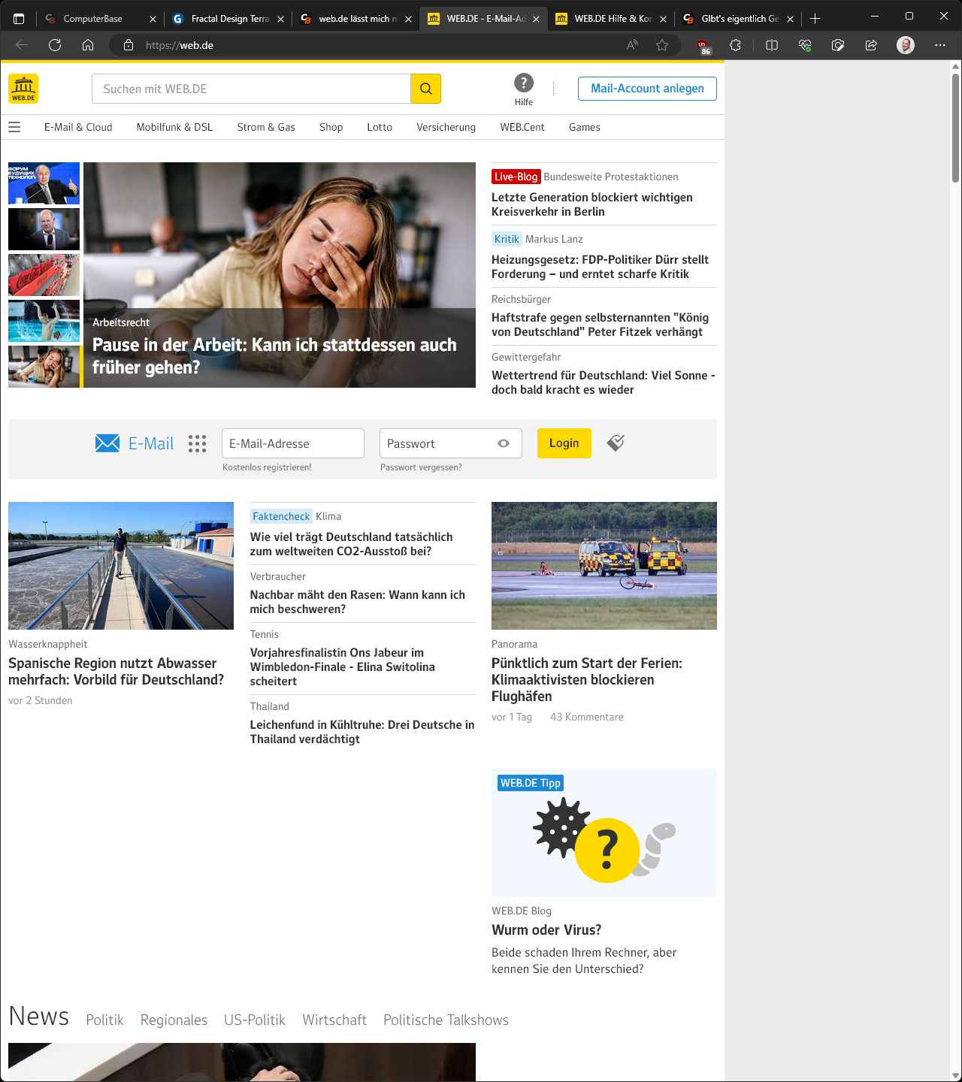Toggle split screen view in the toolbar
This screenshot has width=962, height=1082.
point(771,45)
